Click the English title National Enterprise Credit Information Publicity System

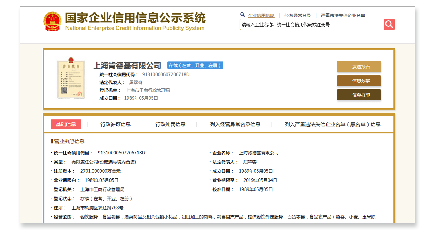[135, 28]
